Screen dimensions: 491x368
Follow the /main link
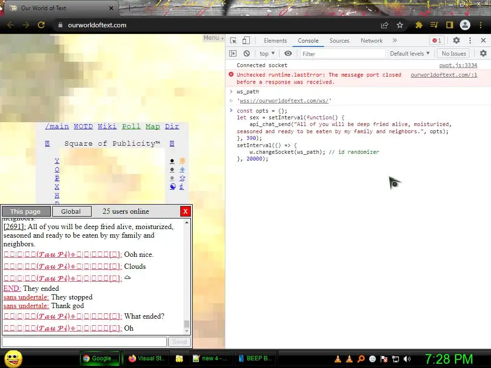tap(57, 126)
